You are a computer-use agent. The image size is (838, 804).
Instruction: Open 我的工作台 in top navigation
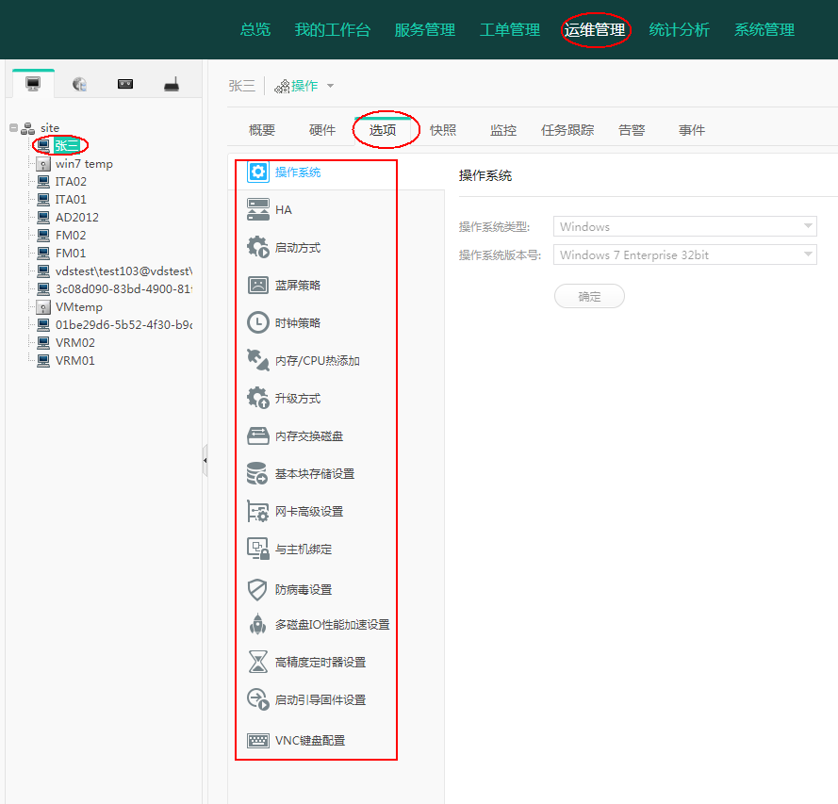coord(333,29)
